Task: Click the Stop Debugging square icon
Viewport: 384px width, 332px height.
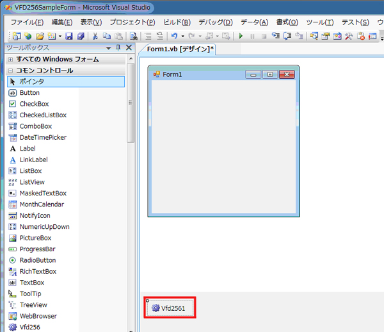Action: pyautogui.click(x=264, y=37)
